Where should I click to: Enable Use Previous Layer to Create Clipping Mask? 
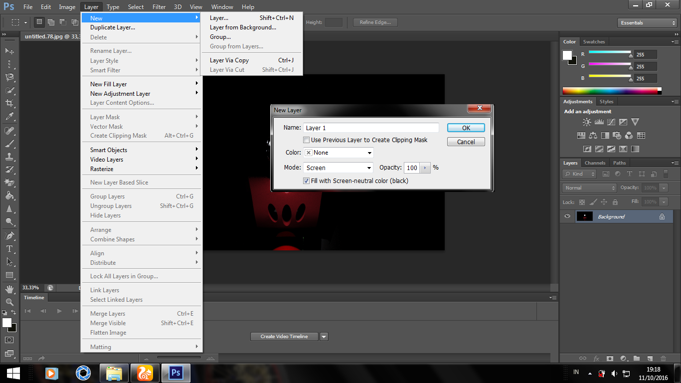pos(307,140)
